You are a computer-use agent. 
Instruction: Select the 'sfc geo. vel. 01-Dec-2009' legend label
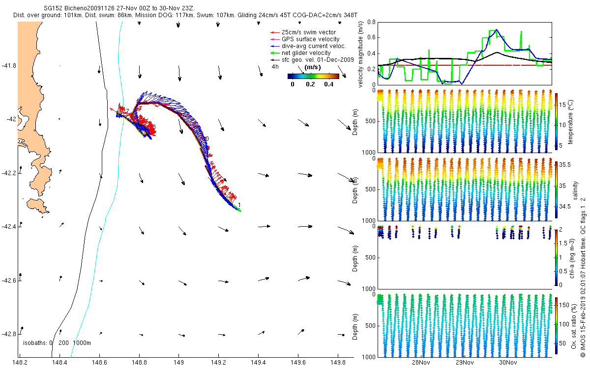pos(318,60)
